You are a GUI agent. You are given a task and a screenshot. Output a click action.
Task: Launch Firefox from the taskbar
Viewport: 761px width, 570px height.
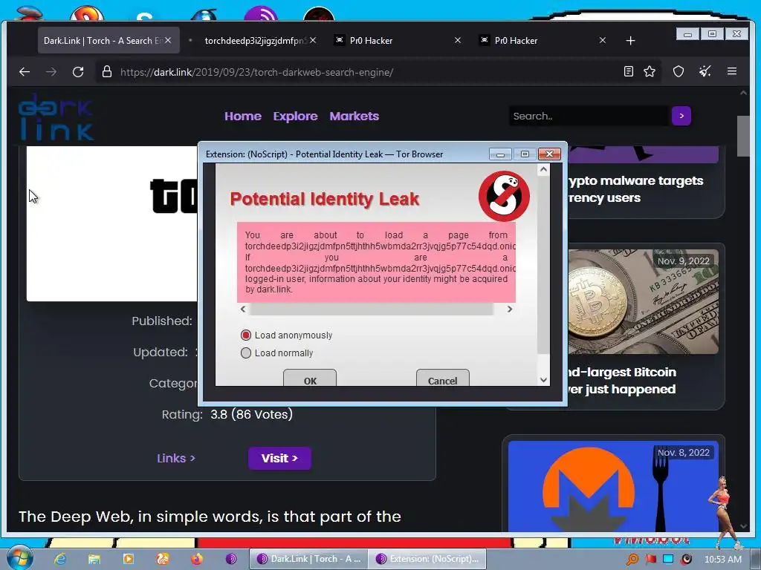click(x=196, y=559)
